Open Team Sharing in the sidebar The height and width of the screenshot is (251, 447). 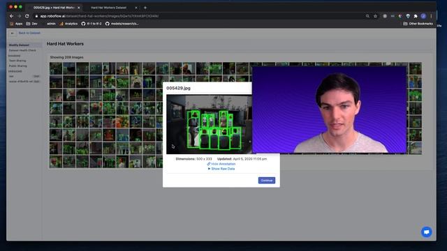click(17, 61)
